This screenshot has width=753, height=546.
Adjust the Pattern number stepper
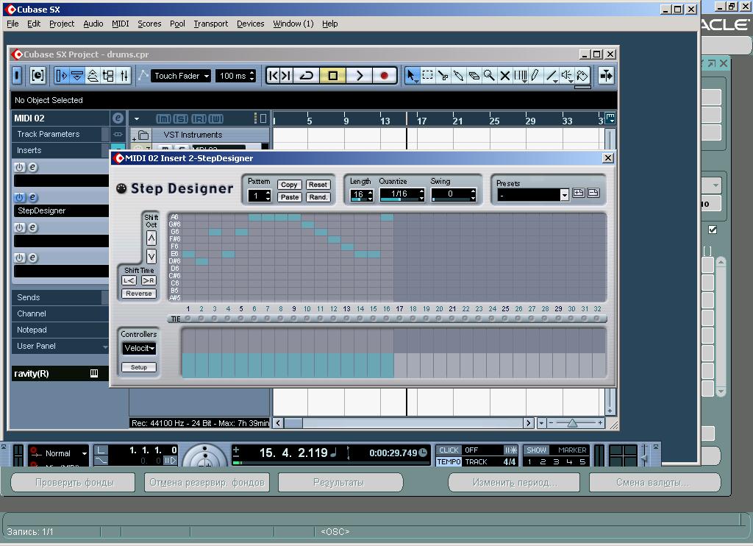coord(268,196)
